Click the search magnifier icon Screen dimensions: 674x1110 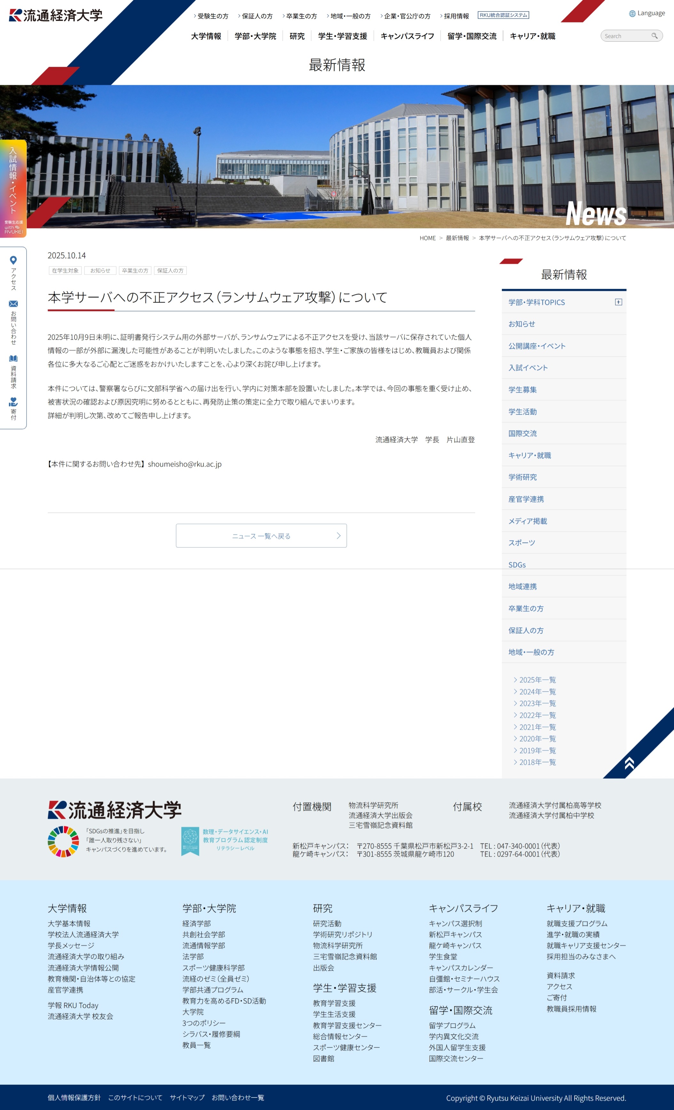654,36
